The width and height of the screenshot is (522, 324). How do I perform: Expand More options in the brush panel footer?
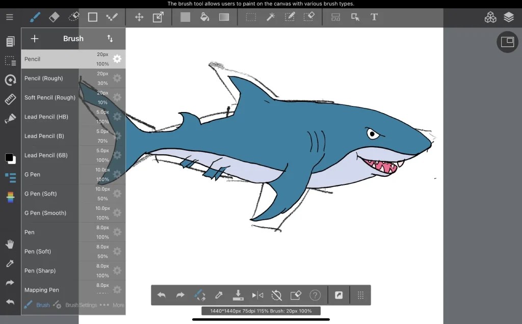tap(118, 305)
